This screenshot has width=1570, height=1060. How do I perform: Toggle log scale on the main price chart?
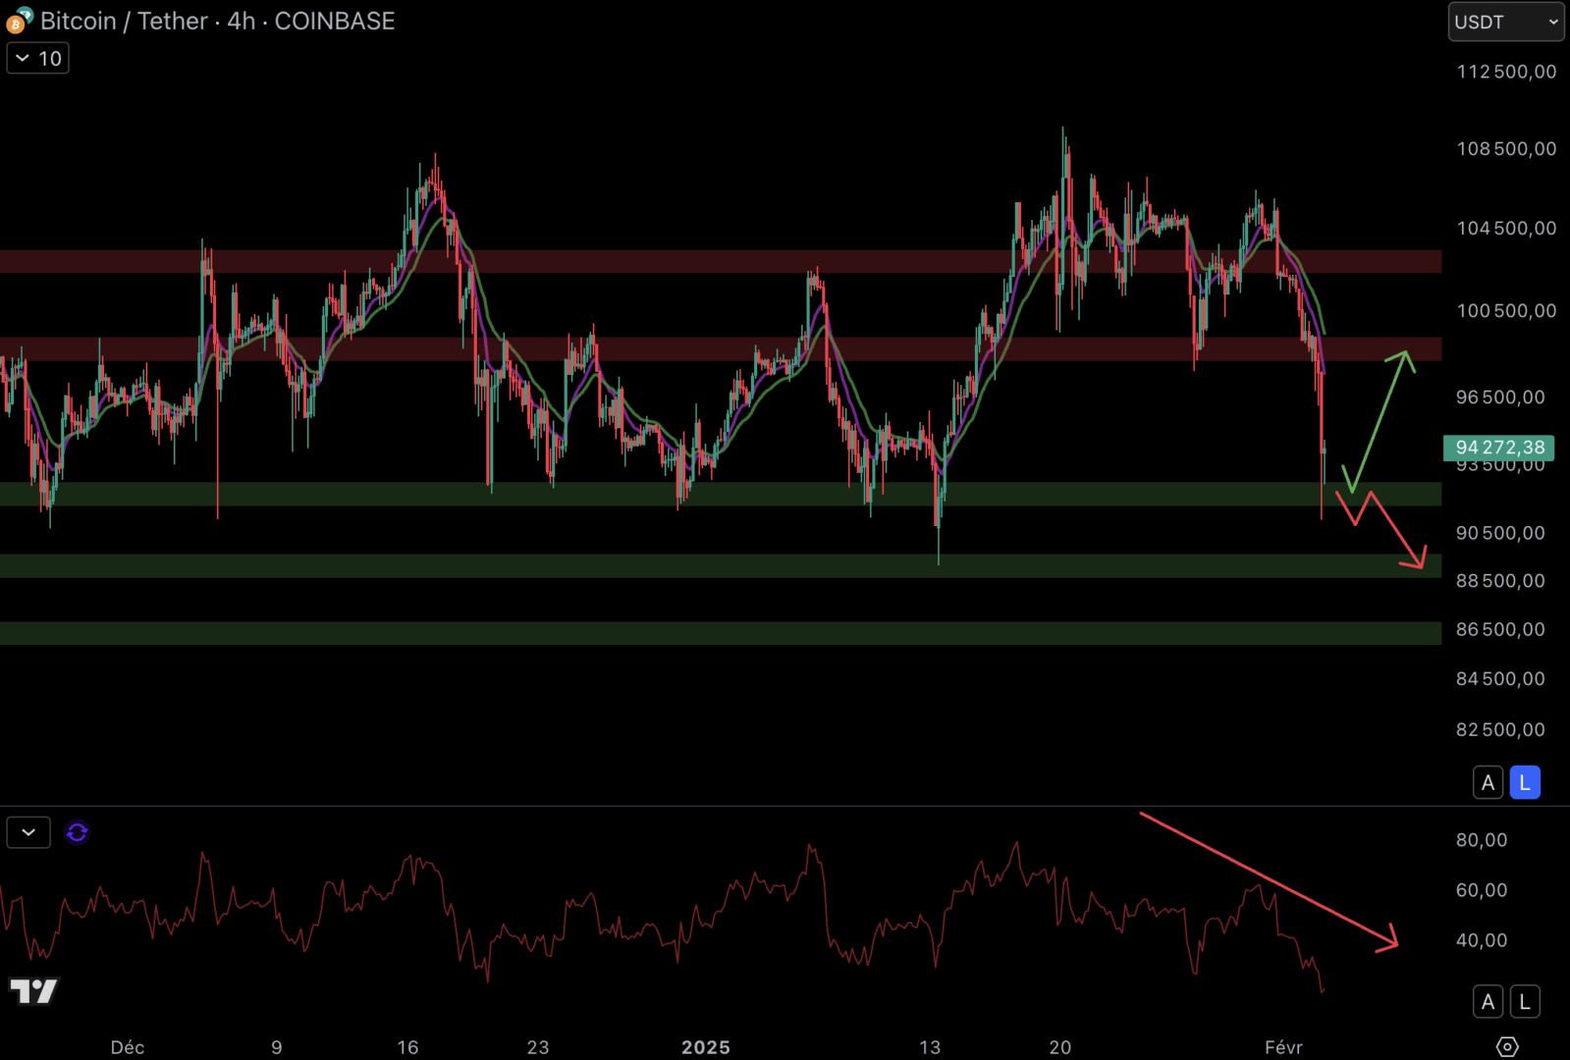[1524, 782]
